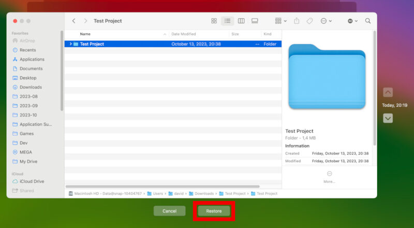Switch to column view

coord(241,21)
